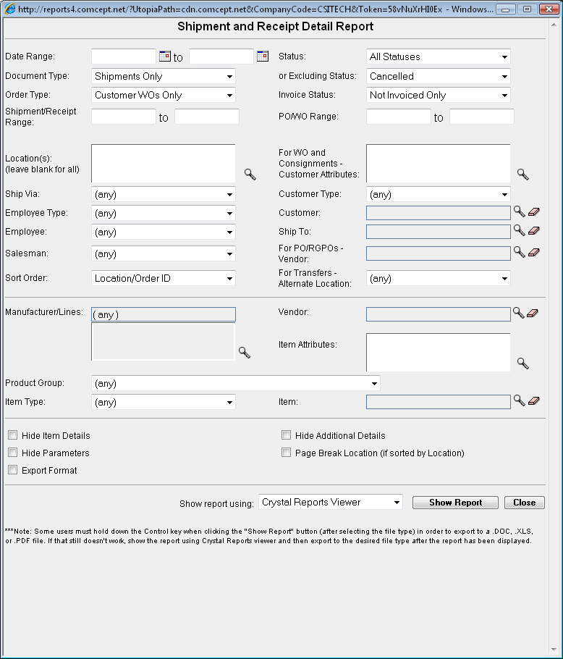563x659 pixels.
Task: Clear the Customer field with eraser icon
Action: pyautogui.click(x=533, y=211)
